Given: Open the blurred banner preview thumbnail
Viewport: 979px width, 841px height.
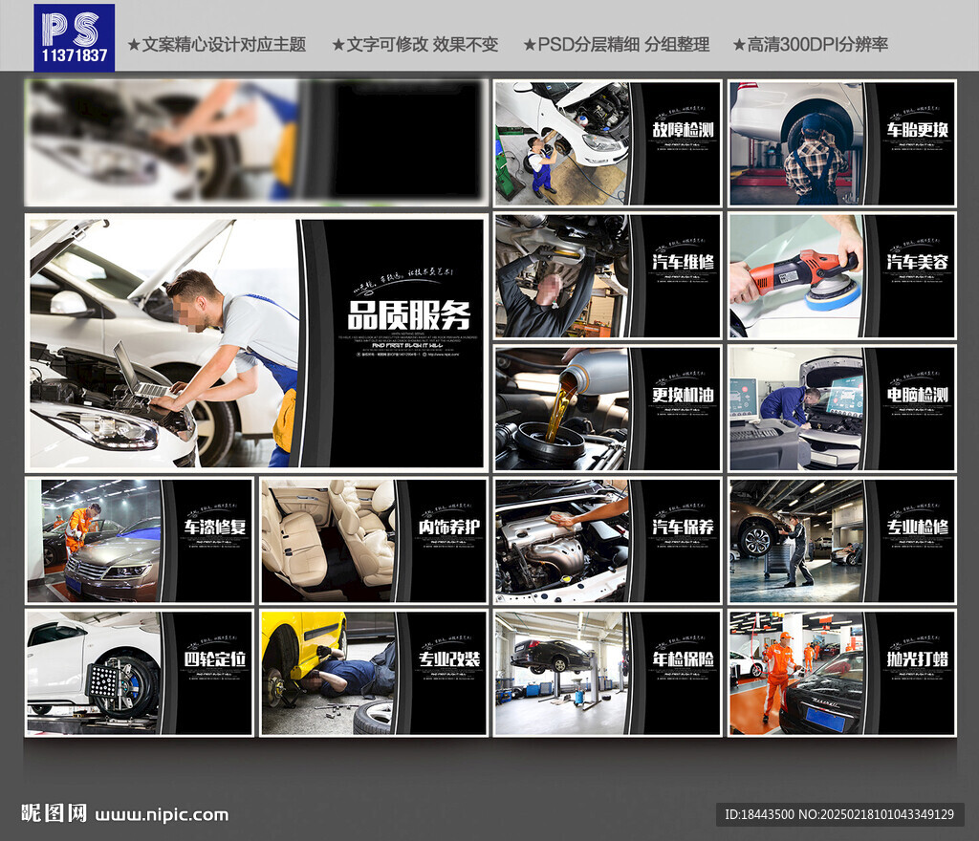Looking at the screenshot, I should point(256,141).
